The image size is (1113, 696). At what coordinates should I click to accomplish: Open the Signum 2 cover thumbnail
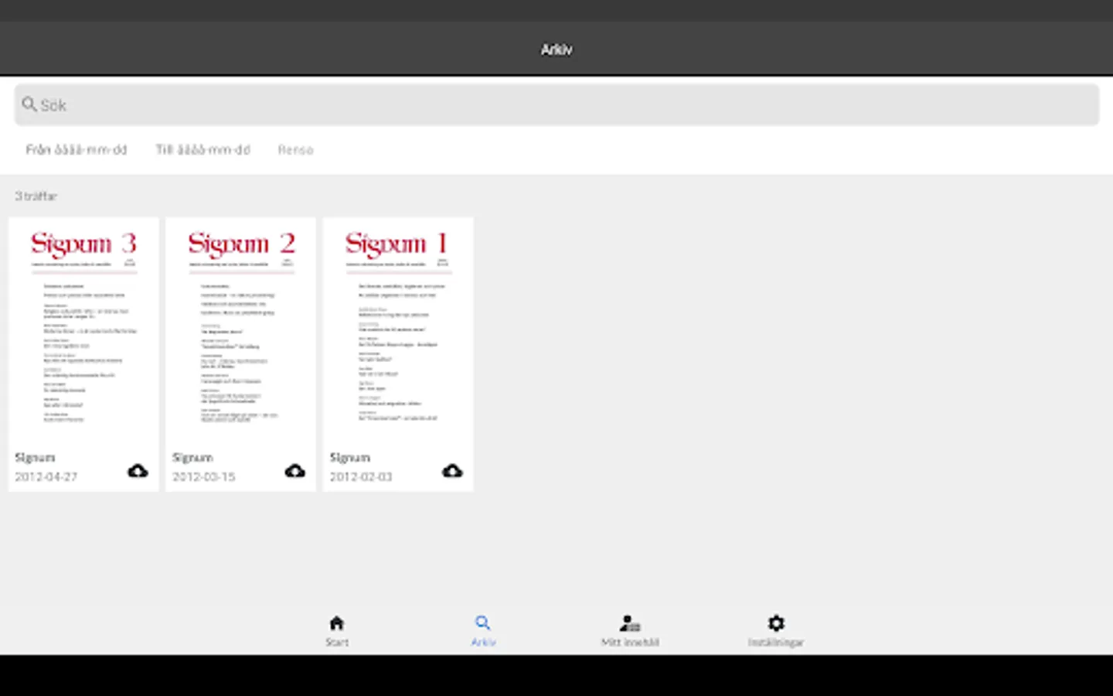click(240, 330)
